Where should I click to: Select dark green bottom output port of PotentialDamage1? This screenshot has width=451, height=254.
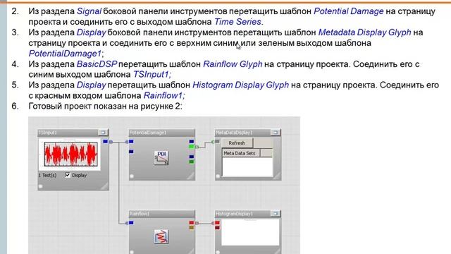coord(192,162)
